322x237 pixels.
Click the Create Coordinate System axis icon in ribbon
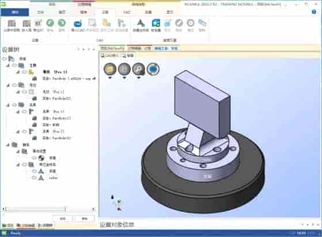click(x=141, y=23)
